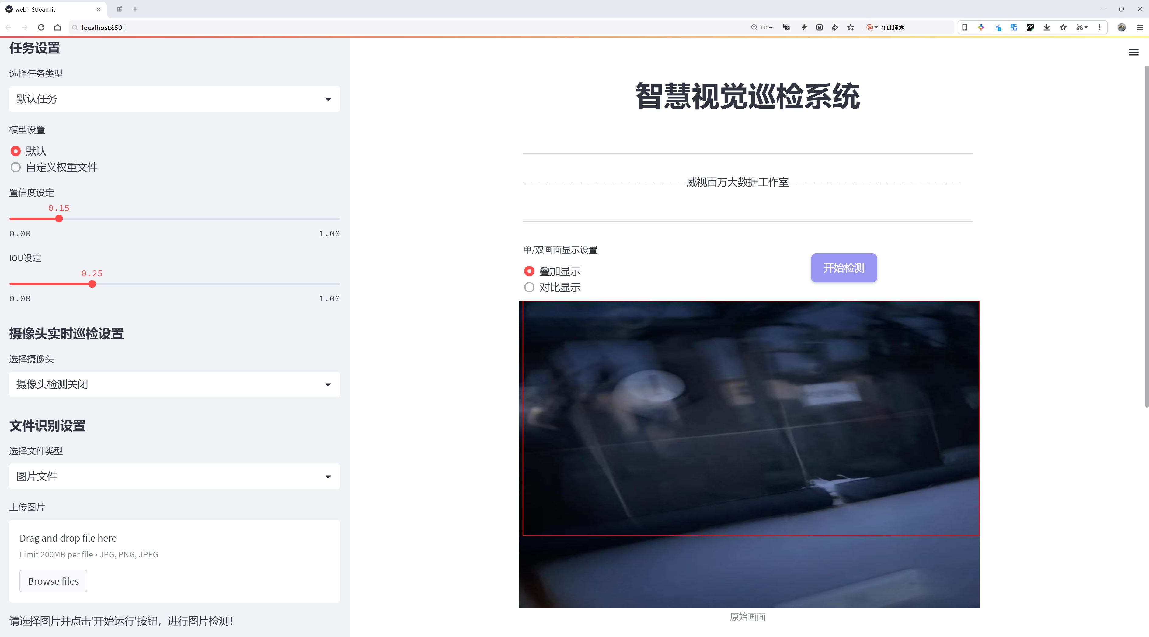Open the browser main hamburger menu
Viewport: 1149px width, 637px height.
point(1140,27)
